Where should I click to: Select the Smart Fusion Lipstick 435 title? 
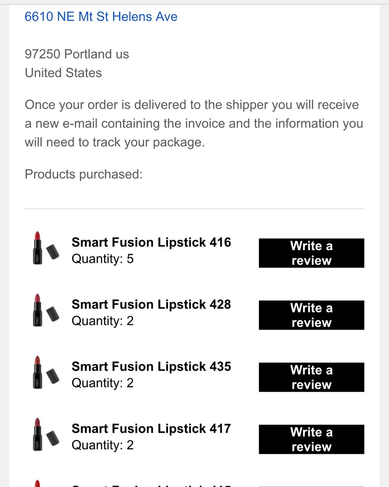[151, 367]
